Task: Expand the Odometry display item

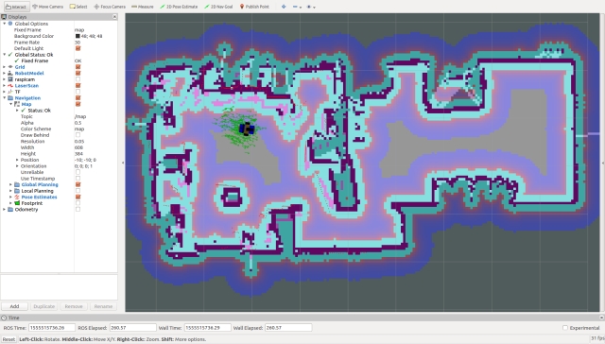Action: [x=4, y=210]
